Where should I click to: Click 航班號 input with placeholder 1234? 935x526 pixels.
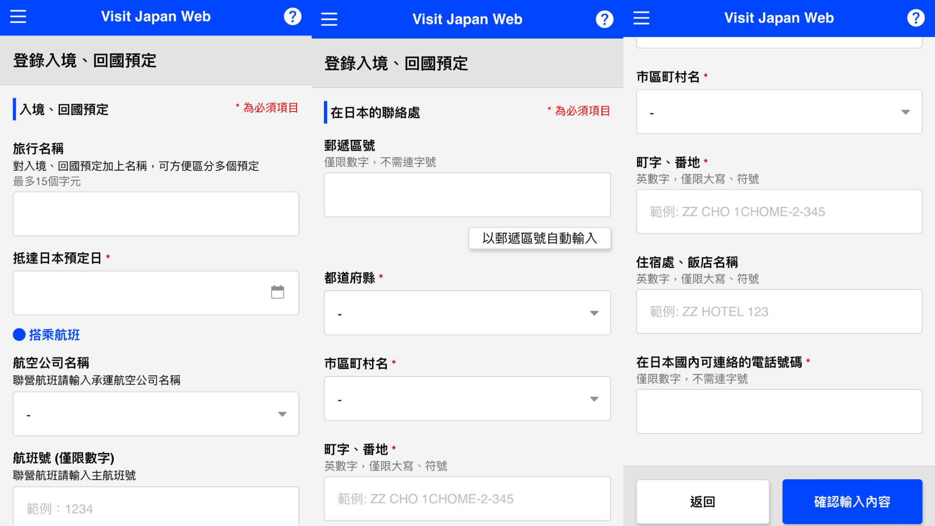(156, 507)
